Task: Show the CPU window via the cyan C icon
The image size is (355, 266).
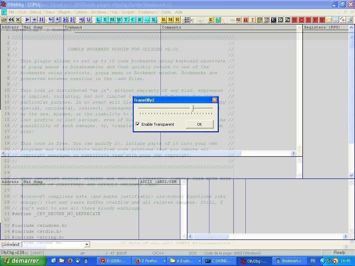Action: [x=133, y=20]
